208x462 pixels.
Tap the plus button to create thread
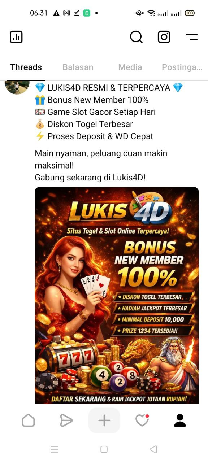(104, 420)
